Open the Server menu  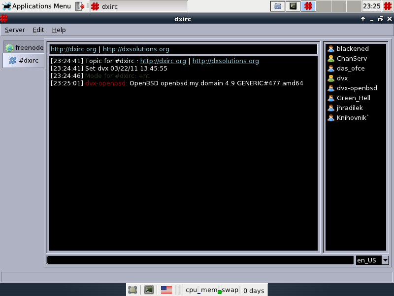point(15,30)
